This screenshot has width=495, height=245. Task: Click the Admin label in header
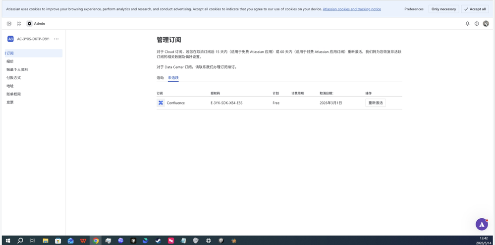click(x=40, y=24)
